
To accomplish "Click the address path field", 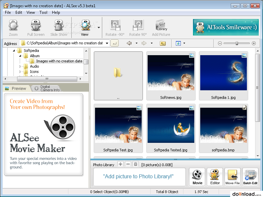I will coord(64,43).
